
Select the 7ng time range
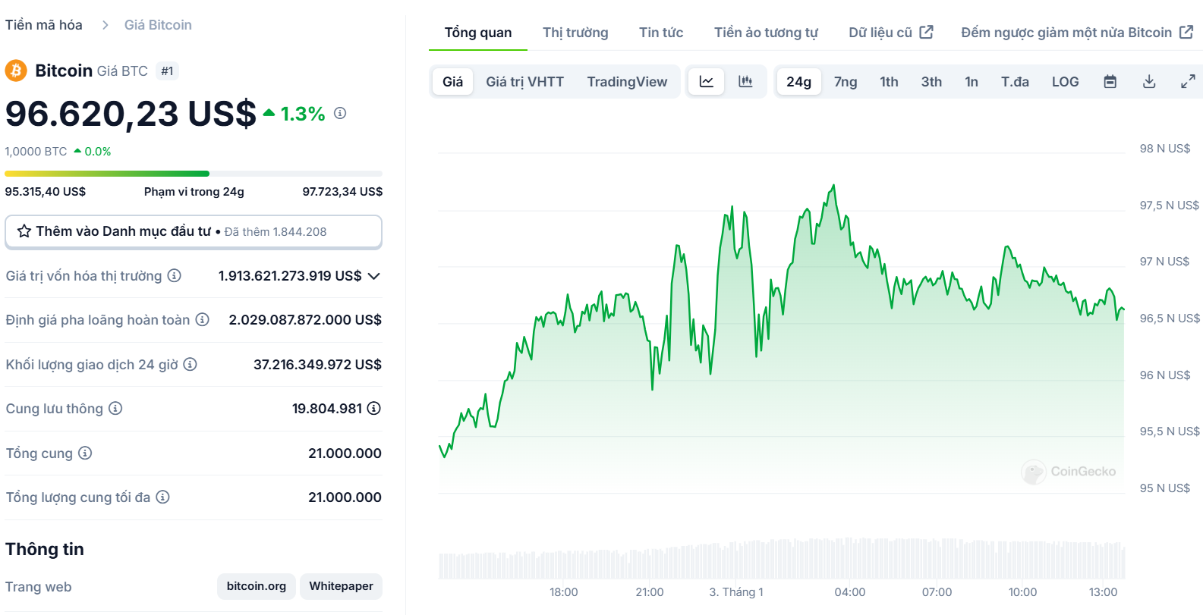[846, 81]
